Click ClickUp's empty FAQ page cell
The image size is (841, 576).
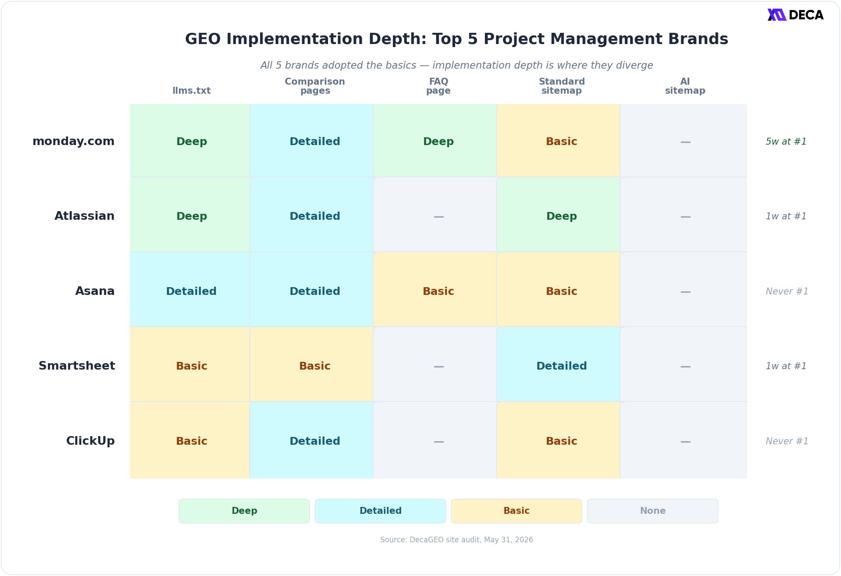click(435, 440)
